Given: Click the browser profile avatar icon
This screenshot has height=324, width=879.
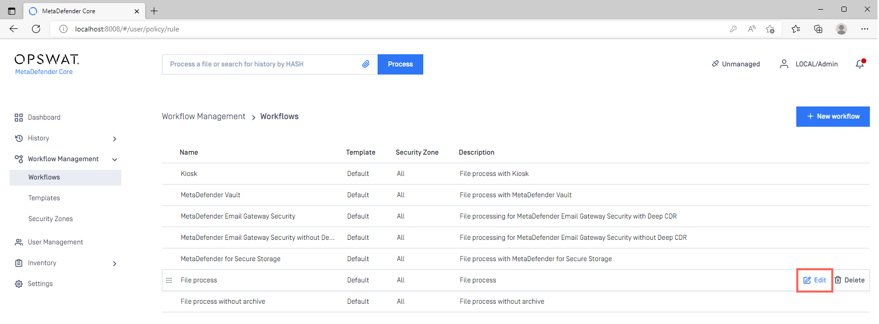Looking at the screenshot, I should coord(841,29).
